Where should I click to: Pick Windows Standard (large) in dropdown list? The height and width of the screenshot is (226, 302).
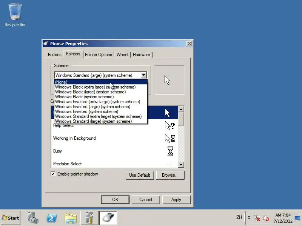pos(101,121)
